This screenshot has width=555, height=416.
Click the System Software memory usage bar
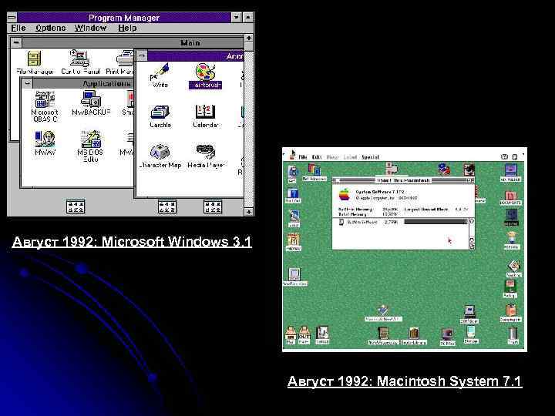436,222
